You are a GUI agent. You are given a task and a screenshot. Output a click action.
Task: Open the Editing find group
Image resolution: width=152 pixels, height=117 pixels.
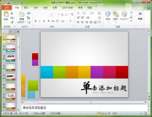point(140,17)
